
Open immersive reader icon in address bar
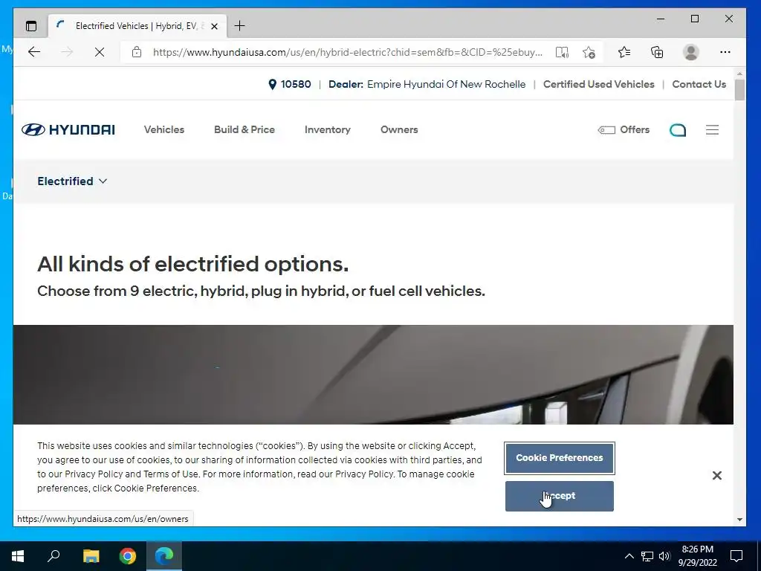[x=562, y=52]
